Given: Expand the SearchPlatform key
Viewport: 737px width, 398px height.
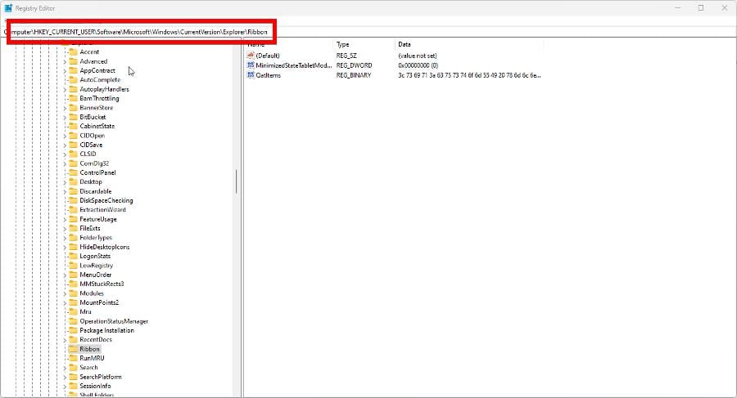Looking at the screenshot, I should pos(65,377).
